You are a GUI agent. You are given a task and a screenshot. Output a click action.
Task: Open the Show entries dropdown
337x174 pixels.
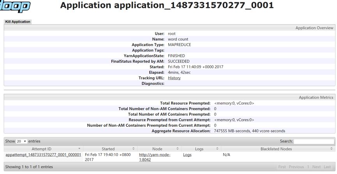(21, 141)
